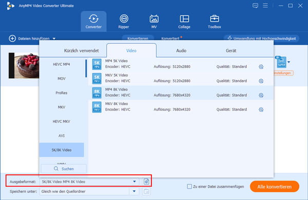Switch to the Gerät tab
308x200 pixels.
[x=231, y=50]
